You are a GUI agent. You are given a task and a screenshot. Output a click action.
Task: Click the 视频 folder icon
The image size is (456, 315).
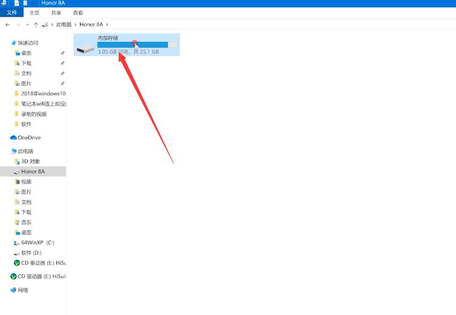pos(17,181)
